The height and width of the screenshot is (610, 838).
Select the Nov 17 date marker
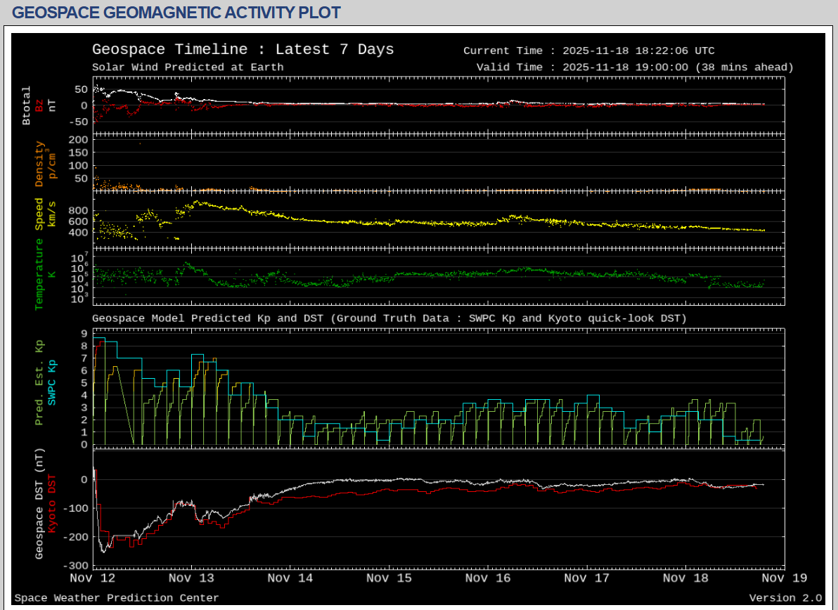(x=586, y=578)
